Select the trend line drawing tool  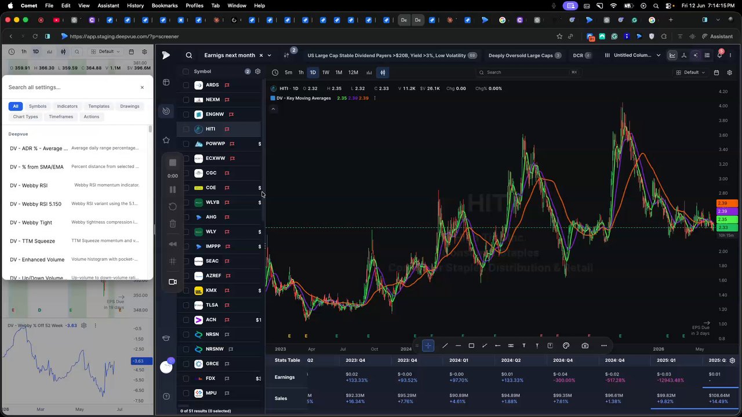445,346
